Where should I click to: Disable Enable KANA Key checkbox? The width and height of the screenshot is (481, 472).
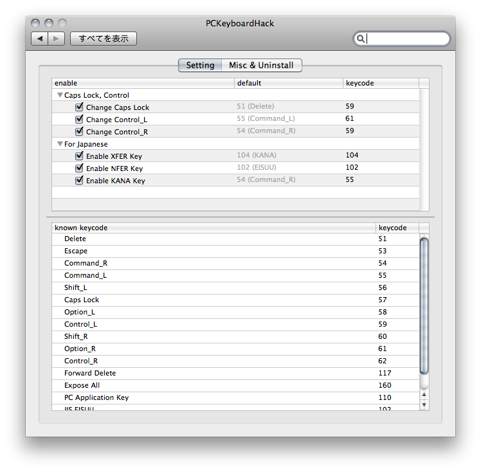(x=79, y=180)
